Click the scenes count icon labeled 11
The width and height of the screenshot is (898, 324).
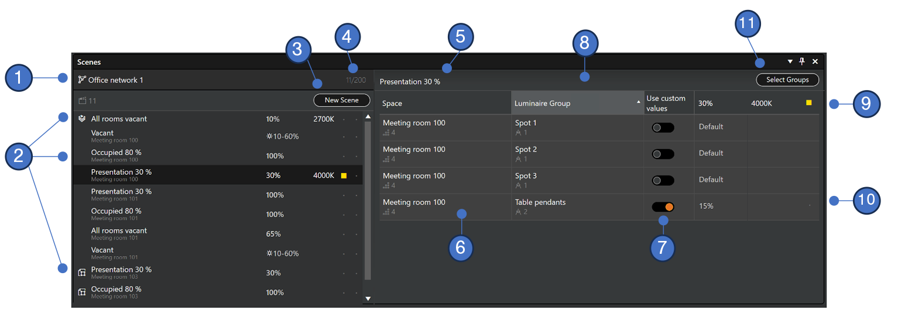(83, 101)
